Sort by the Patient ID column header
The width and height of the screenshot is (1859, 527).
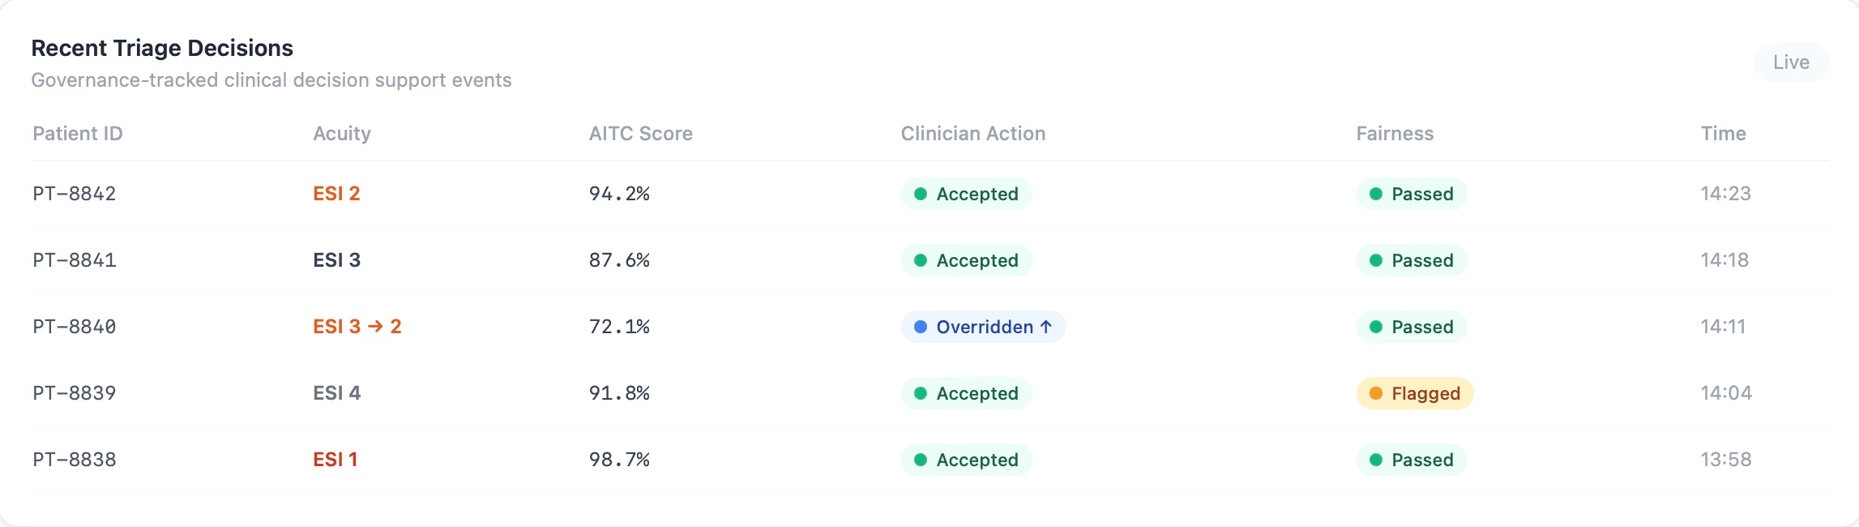click(x=78, y=134)
